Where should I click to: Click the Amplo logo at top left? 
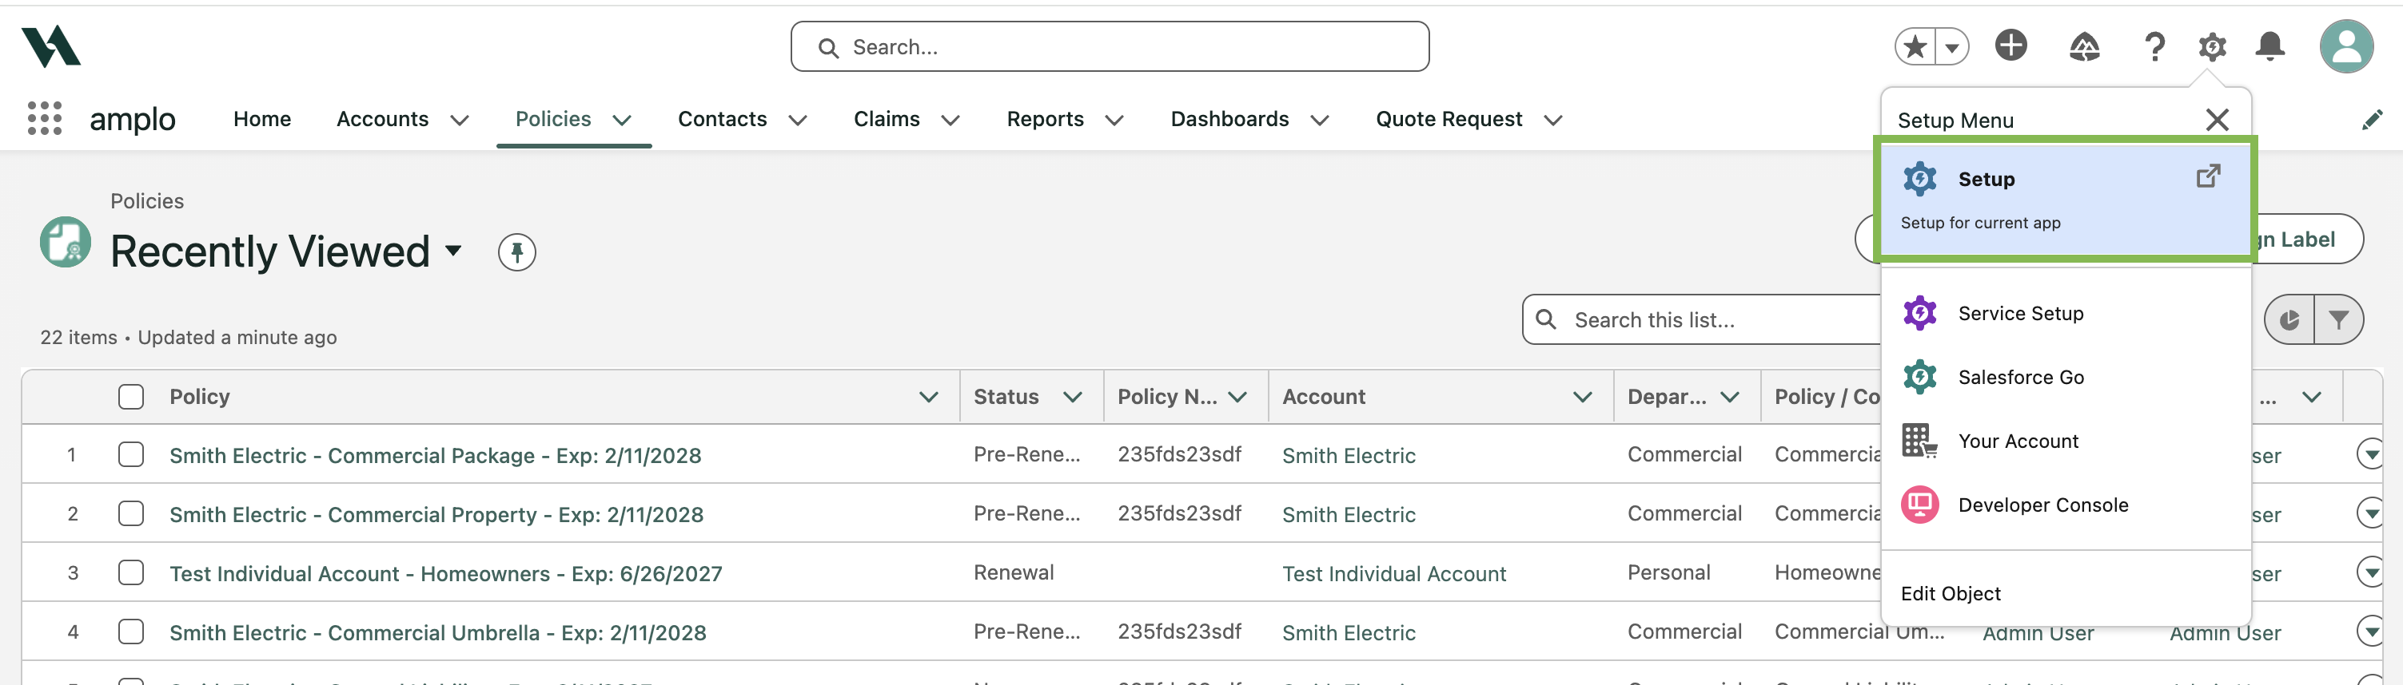[x=51, y=46]
